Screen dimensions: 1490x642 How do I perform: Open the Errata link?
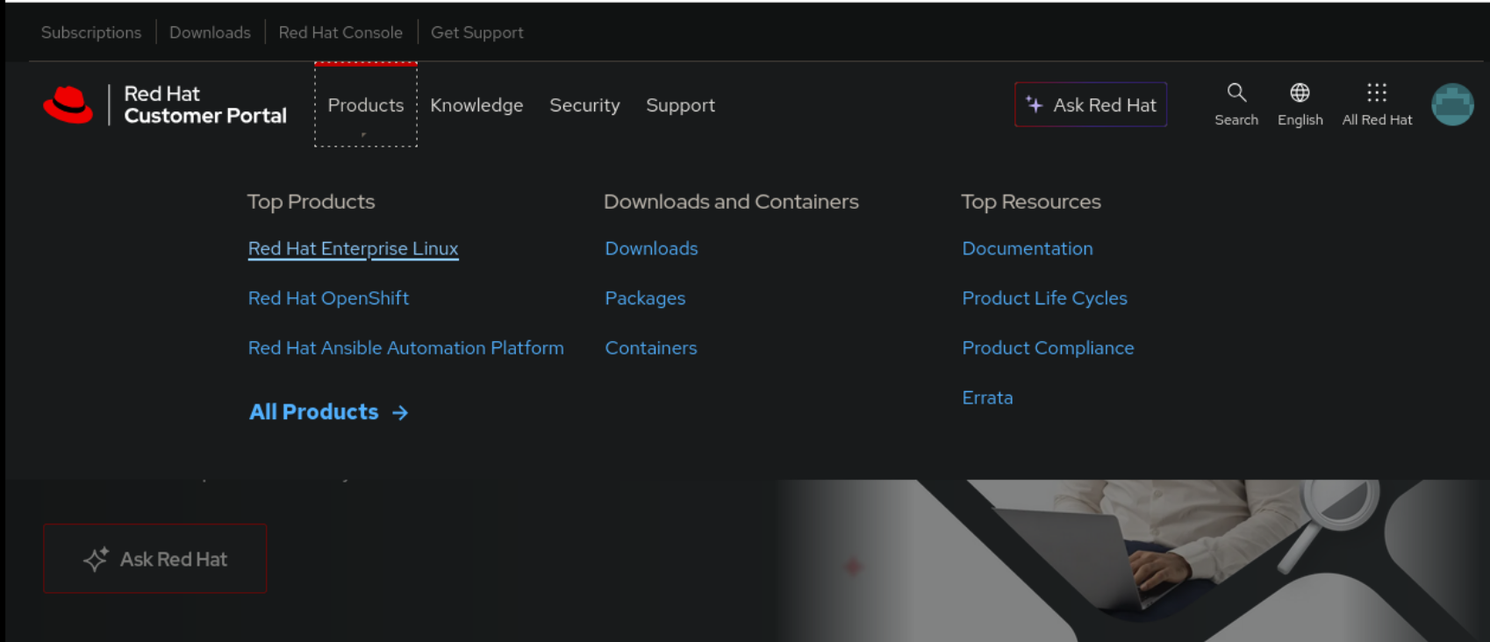coord(987,398)
